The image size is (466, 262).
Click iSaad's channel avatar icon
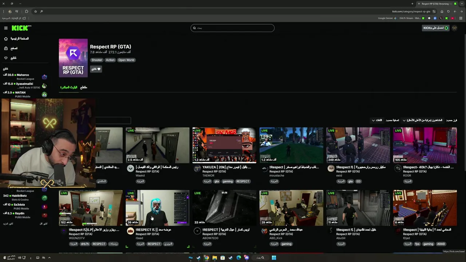click(130, 231)
